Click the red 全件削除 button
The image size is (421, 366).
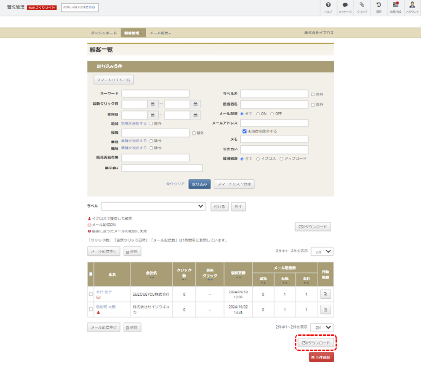pyautogui.click(x=321, y=357)
